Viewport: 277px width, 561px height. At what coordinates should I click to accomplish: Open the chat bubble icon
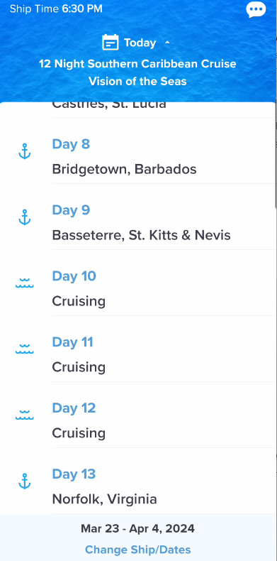(256, 10)
